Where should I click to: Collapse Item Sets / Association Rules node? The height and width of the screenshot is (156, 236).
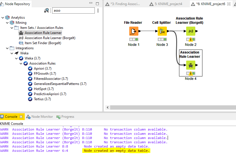12,28
